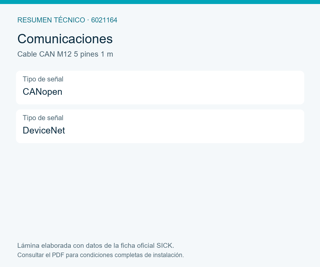This screenshot has width=320, height=267.
Task: Open the CANopen signal type card
Action: (160, 88)
